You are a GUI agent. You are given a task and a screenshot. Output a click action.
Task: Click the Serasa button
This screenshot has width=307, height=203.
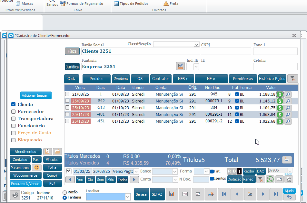click(x=141, y=194)
